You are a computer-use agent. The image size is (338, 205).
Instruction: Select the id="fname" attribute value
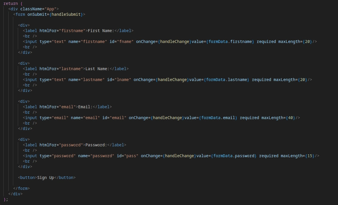(x=121, y=41)
